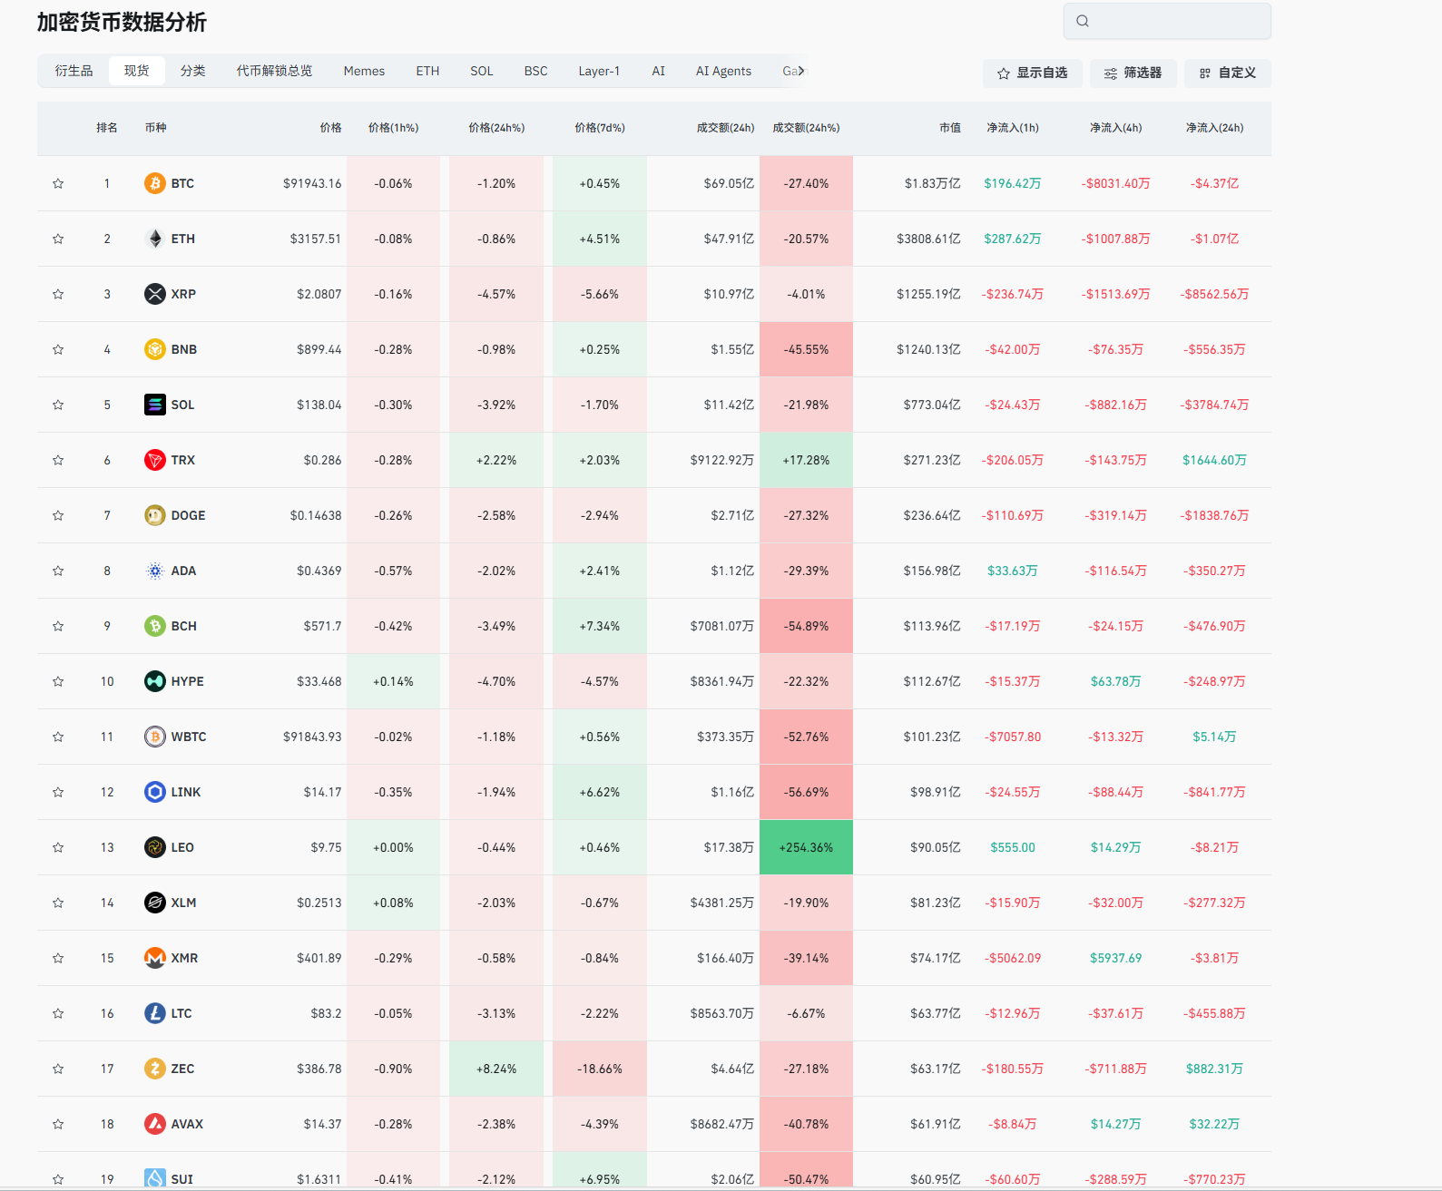This screenshot has height=1191, width=1442.
Task: Click the 显示自选 button
Action: [x=1032, y=73]
